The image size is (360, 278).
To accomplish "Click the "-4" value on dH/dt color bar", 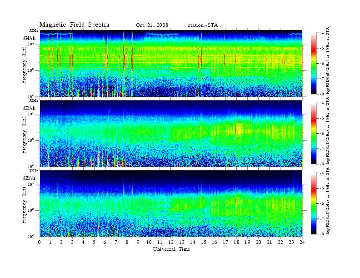I will [x=322, y=33].
